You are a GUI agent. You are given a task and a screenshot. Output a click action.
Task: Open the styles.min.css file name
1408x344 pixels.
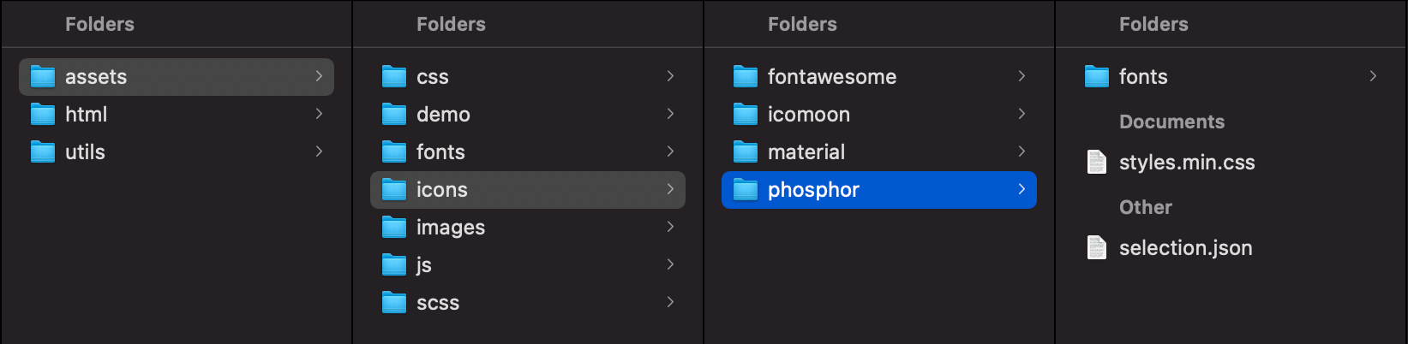pyautogui.click(x=1187, y=163)
